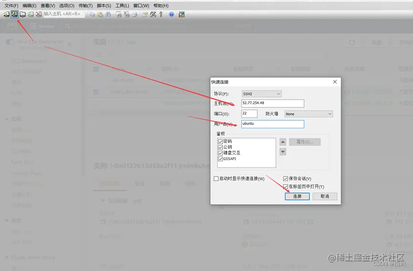The height and width of the screenshot is (271, 413).
Task: Switch to the 安全 tab in AWS details
Action: click(139, 184)
